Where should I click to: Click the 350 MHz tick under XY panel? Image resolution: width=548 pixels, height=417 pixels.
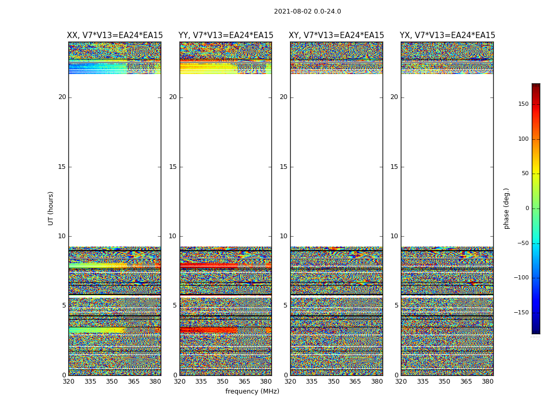click(x=334, y=382)
